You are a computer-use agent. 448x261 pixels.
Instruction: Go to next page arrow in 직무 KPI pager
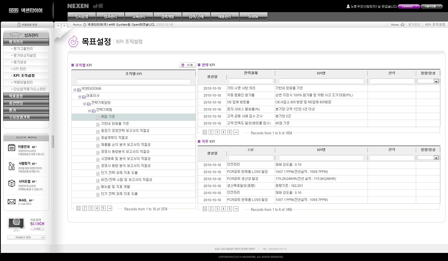236,209
